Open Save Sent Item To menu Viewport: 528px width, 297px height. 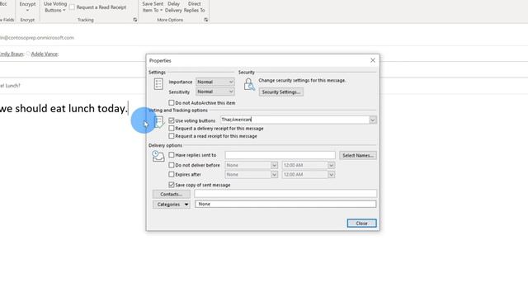tap(153, 7)
